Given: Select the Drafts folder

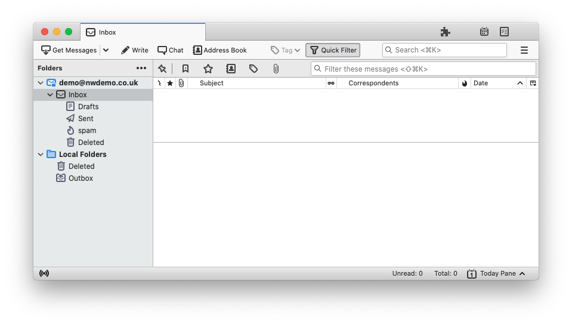Looking at the screenshot, I should pyautogui.click(x=93, y=107).
